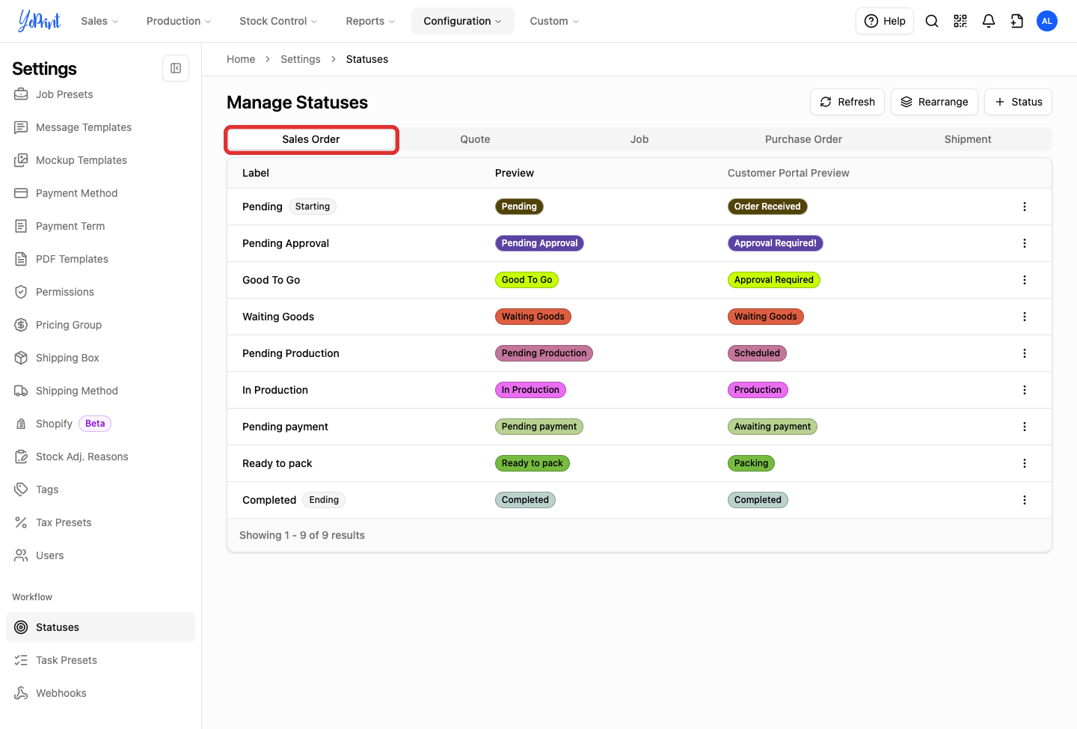The width and height of the screenshot is (1077, 729).
Task: Open row options for Pending Production
Action: 1025,353
